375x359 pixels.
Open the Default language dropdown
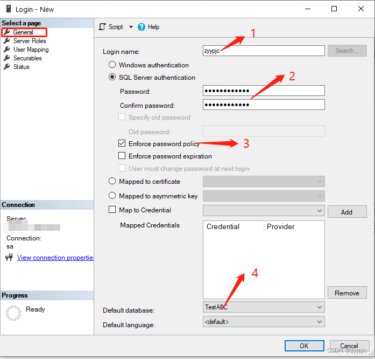[x=264, y=322]
